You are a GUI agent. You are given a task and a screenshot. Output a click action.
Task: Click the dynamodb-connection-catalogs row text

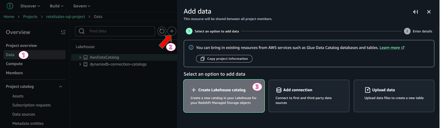point(118,64)
